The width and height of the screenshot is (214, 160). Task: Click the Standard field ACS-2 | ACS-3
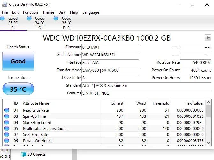(146, 86)
